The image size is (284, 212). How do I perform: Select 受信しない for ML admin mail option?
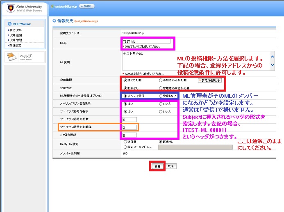(x=161, y=96)
